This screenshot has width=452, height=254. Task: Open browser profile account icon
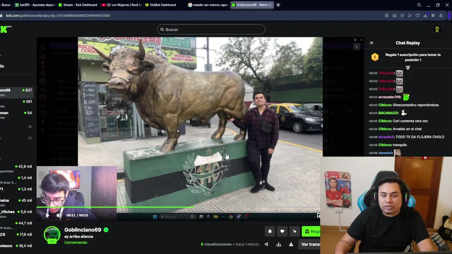[441, 16]
